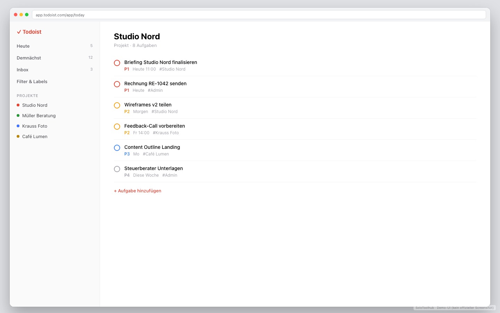The width and height of the screenshot is (500, 313).
Task: Click the browser address bar
Action: pyautogui.click(x=259, y=15)
